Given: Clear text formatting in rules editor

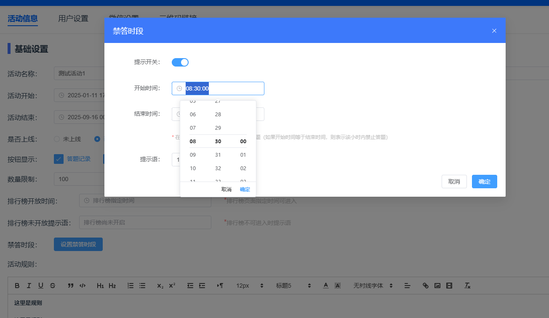Looking at the screenshot, I should (467, 286).
